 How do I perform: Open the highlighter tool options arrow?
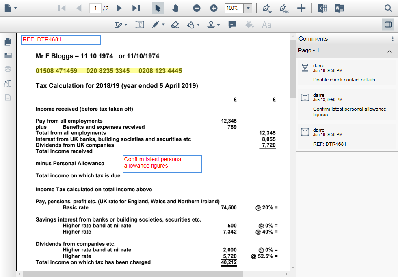coord(163,25)
